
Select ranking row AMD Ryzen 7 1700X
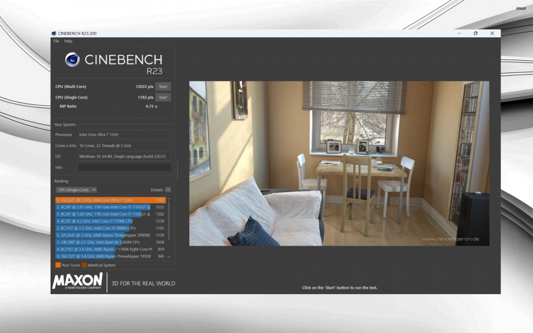tap(110, 249)
